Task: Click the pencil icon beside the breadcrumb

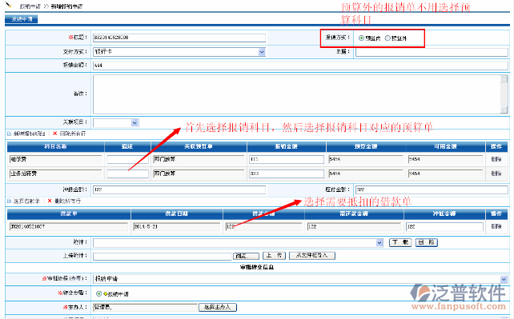Action: click(x=8, y=5)
